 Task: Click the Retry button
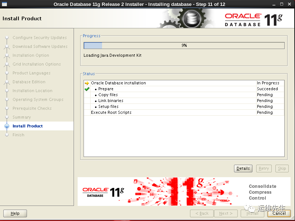click(264, 169)
